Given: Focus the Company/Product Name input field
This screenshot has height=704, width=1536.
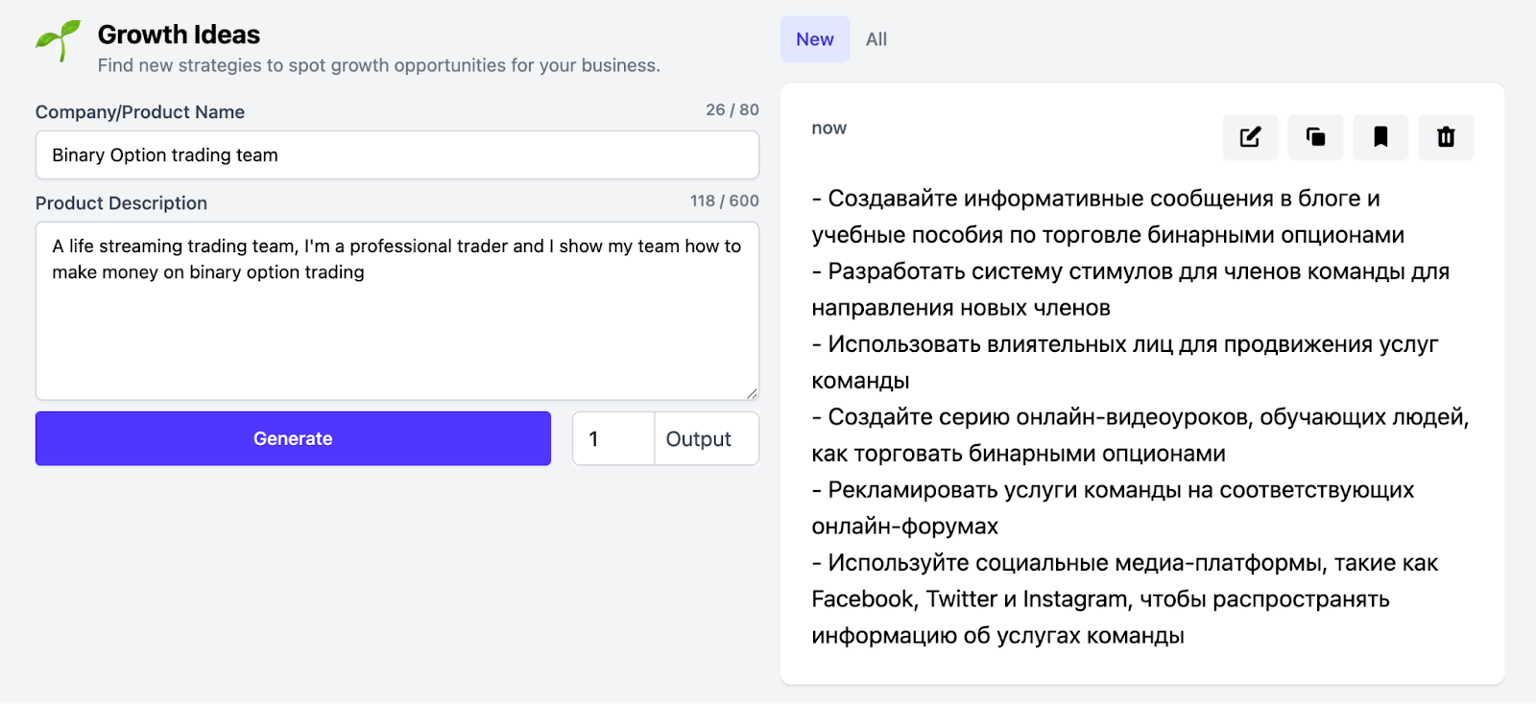Looking at the screenshot, I should click(x=396, y=155).
